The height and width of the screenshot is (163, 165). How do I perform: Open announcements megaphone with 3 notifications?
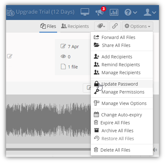click(100, 12)
